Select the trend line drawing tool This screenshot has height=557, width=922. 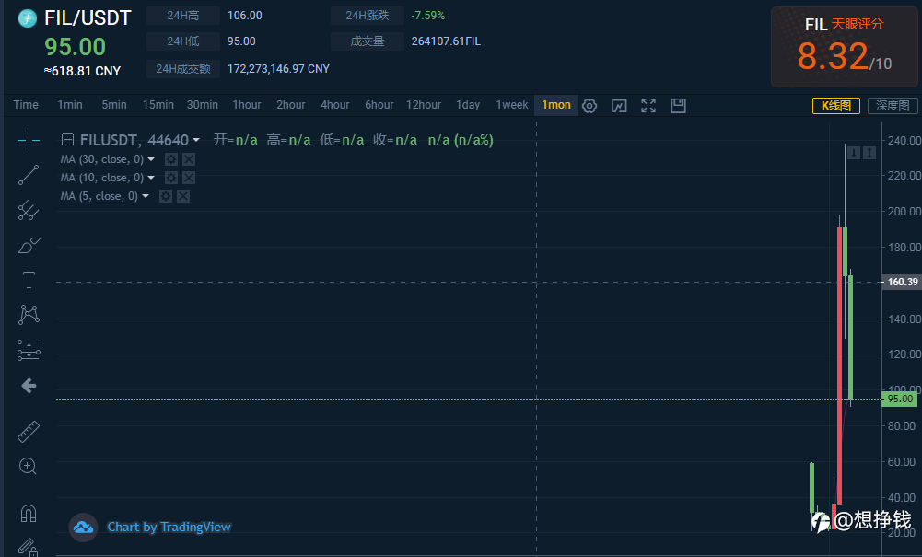29,175
